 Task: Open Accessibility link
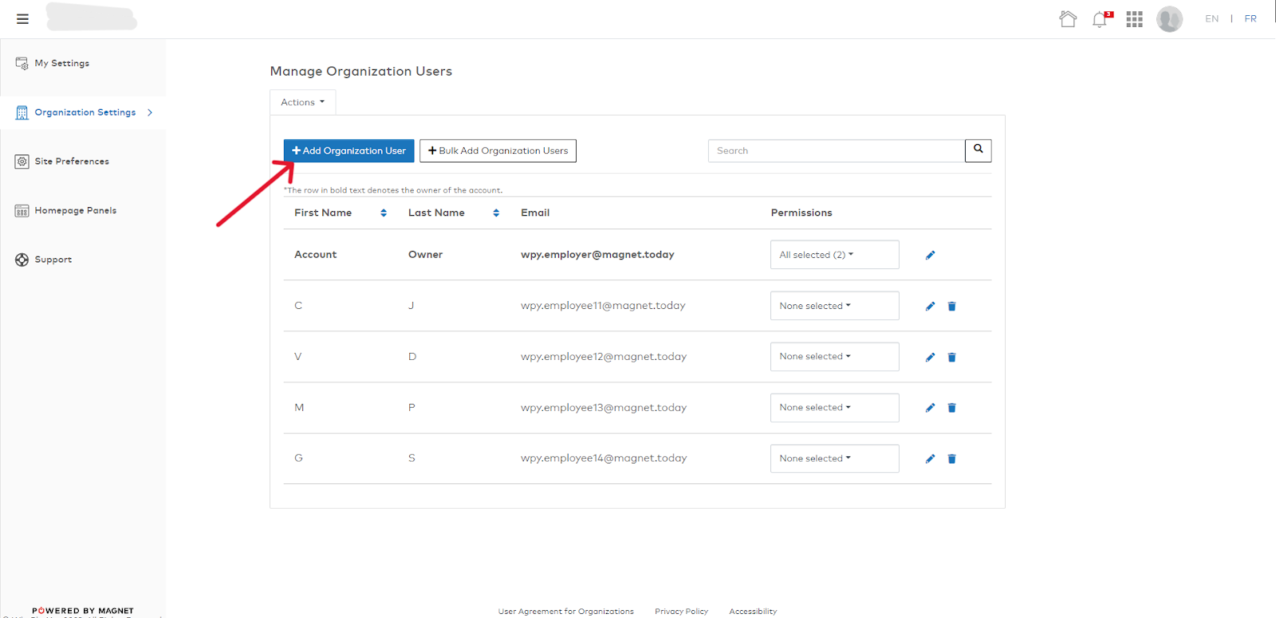[753, 612]
